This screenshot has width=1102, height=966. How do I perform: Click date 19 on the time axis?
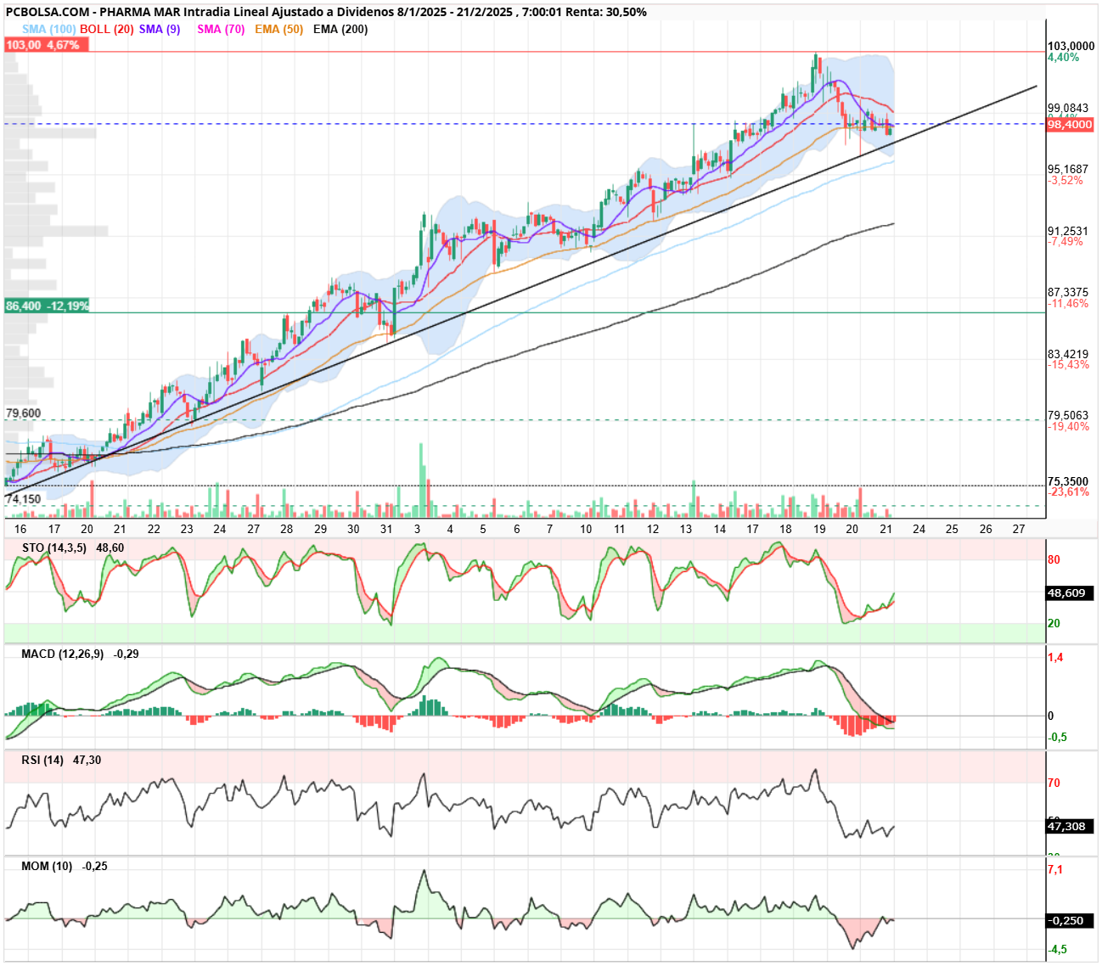[819, 529]
